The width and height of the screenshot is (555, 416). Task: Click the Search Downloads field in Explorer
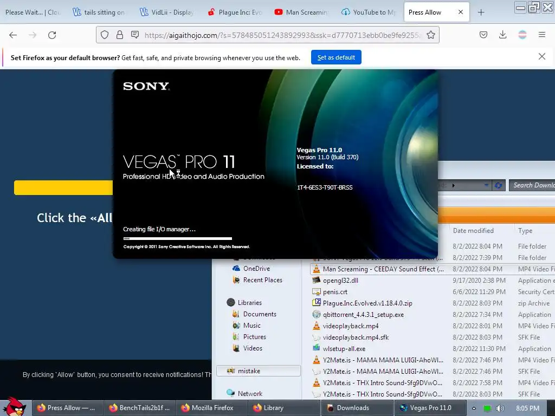(x=532, y=185)
